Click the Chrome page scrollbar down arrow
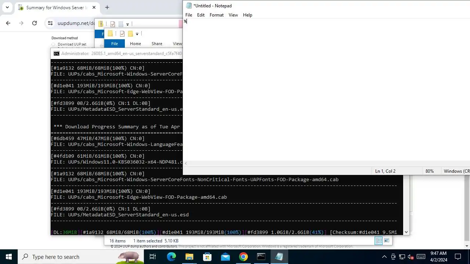Viewport: 470px width, 264px height. click(467, 246)
